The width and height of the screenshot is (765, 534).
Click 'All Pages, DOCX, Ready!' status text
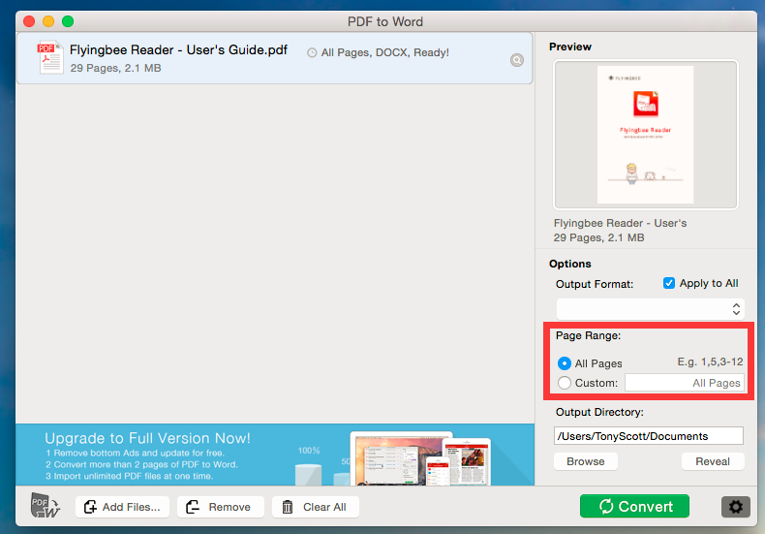[x=385, y=52]
